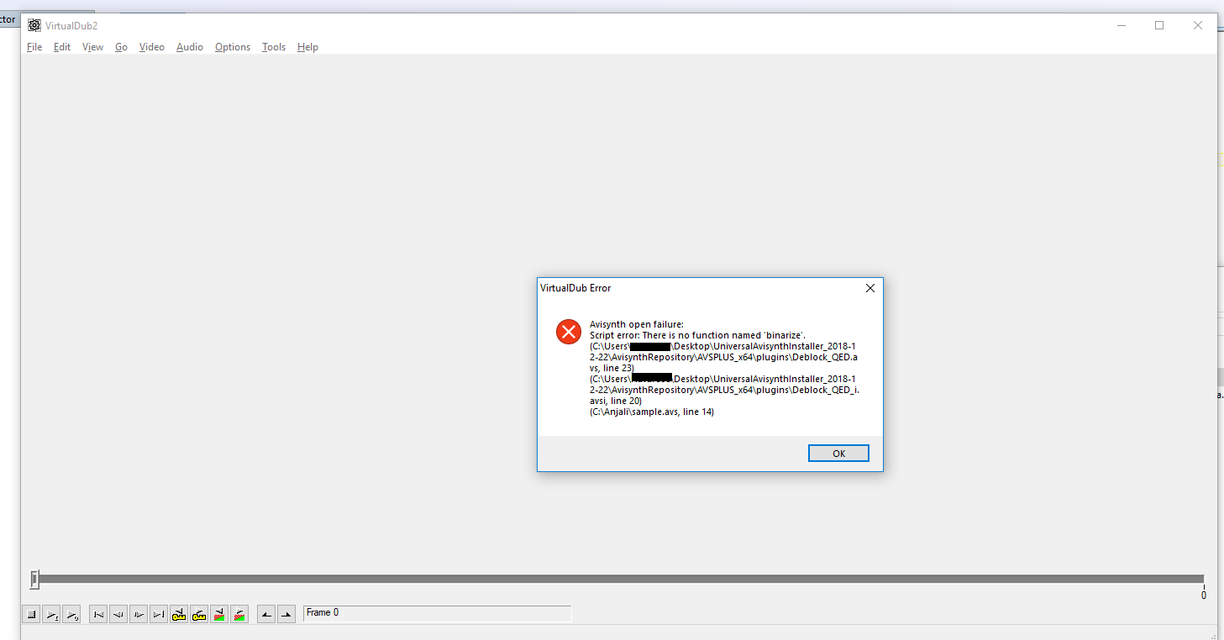Open the View menu
This screenshot has width=1224, height=640.
tap(92, 47)
